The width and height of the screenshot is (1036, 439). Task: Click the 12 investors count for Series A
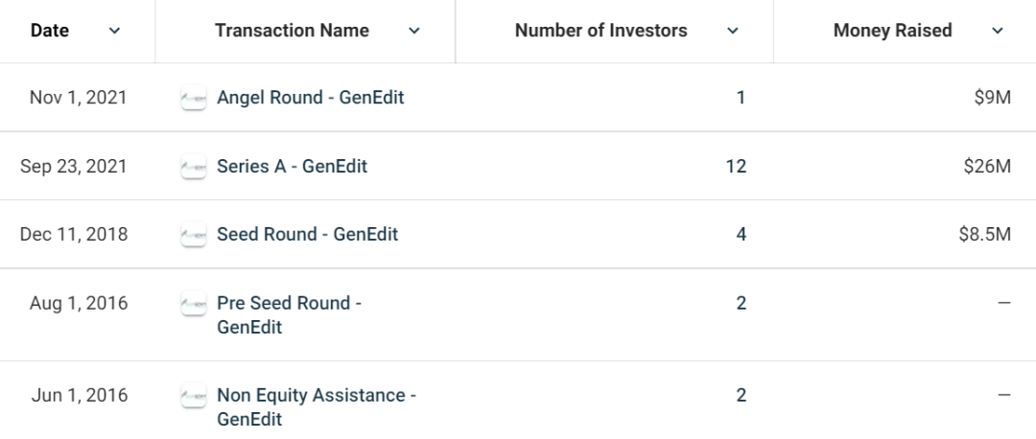click(736, 167)
